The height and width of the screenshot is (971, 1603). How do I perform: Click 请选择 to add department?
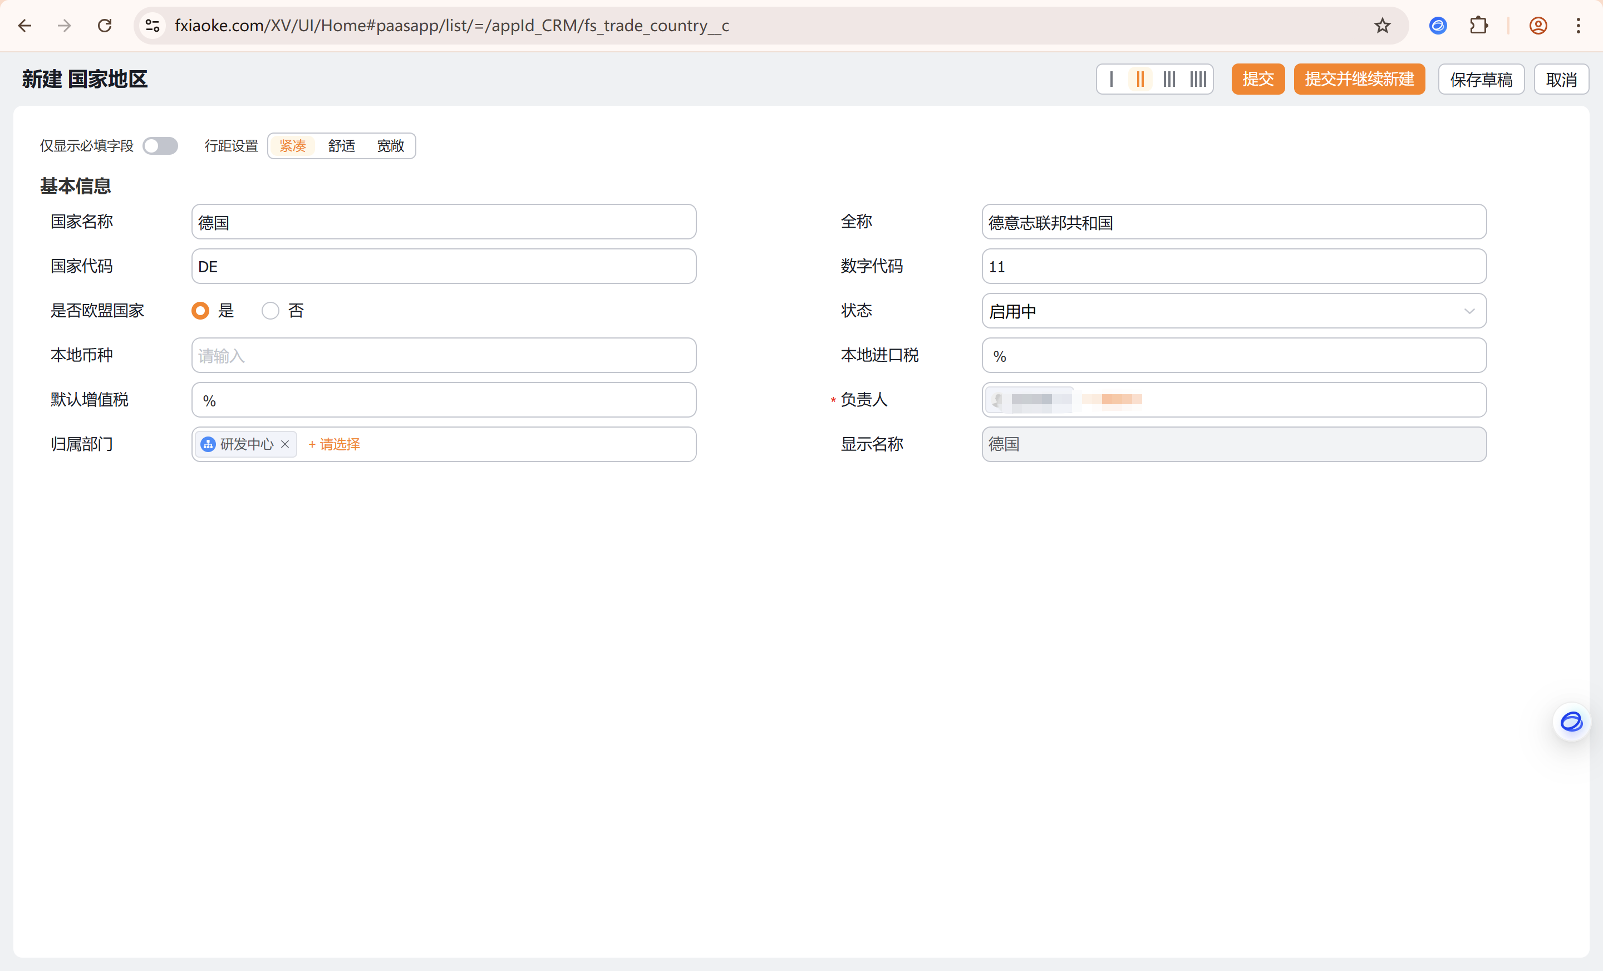point(335,444)
